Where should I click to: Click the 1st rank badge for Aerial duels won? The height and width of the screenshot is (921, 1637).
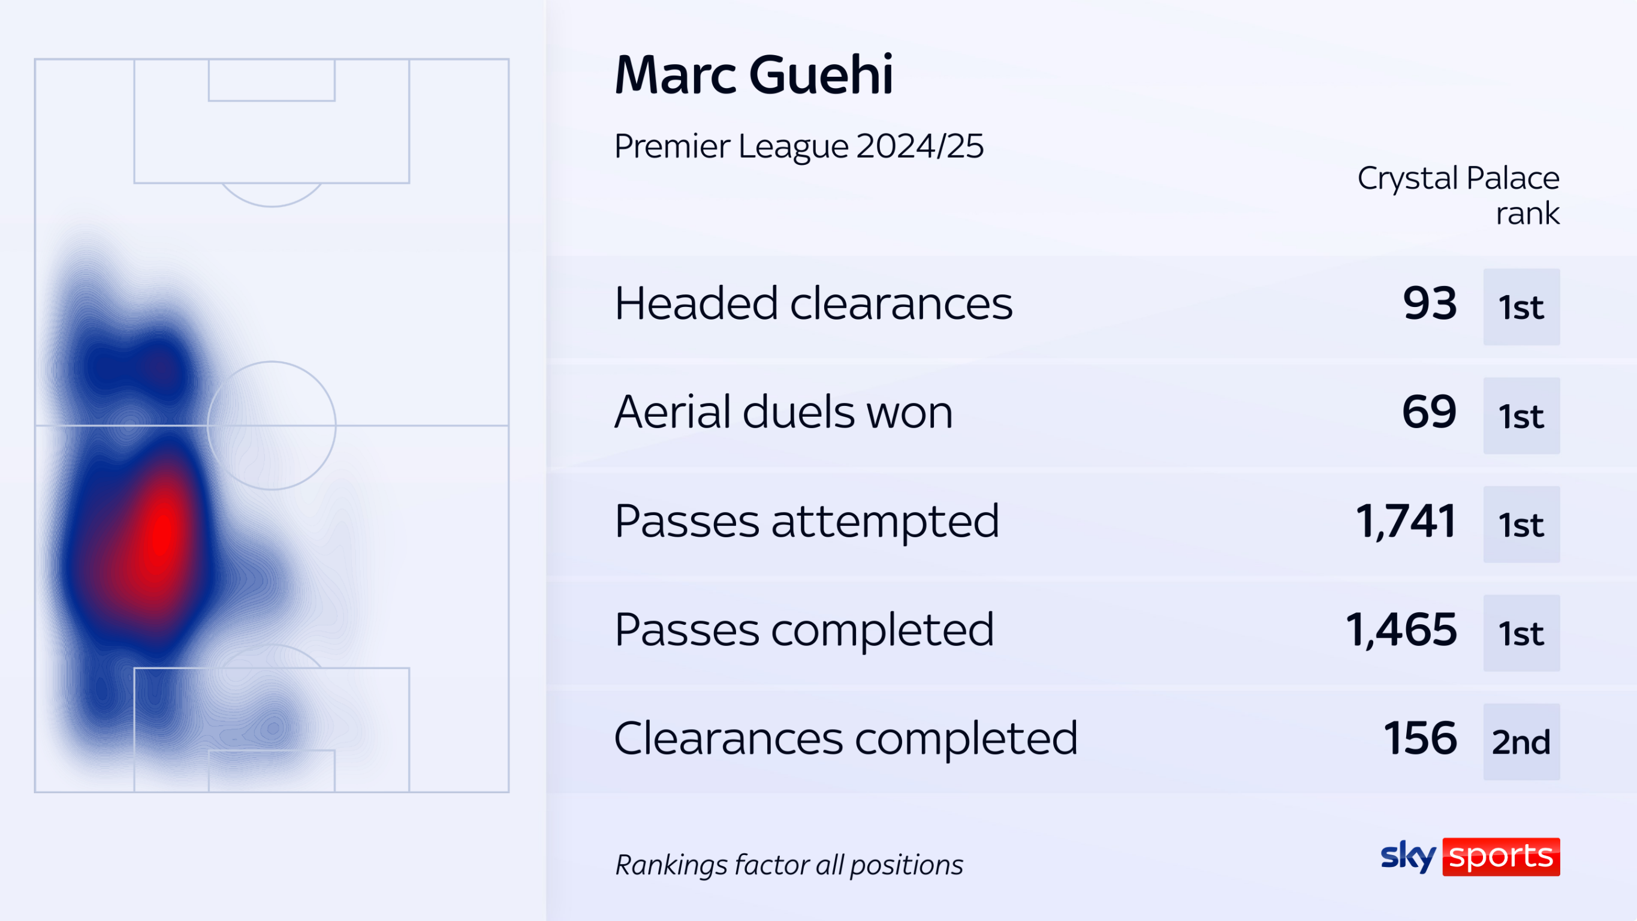pos(1521,416)
